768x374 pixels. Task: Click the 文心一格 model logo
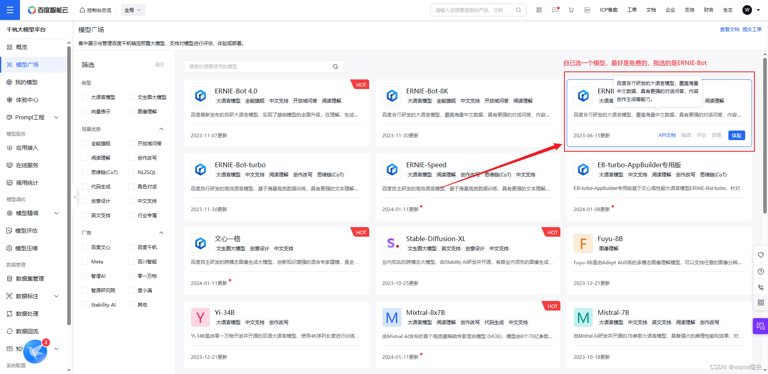pyautogui.click(x=200, y=243)
